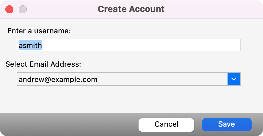Click the "Select Email Address:" label
This screenshot has height=136, width=263.
[43, 64]
